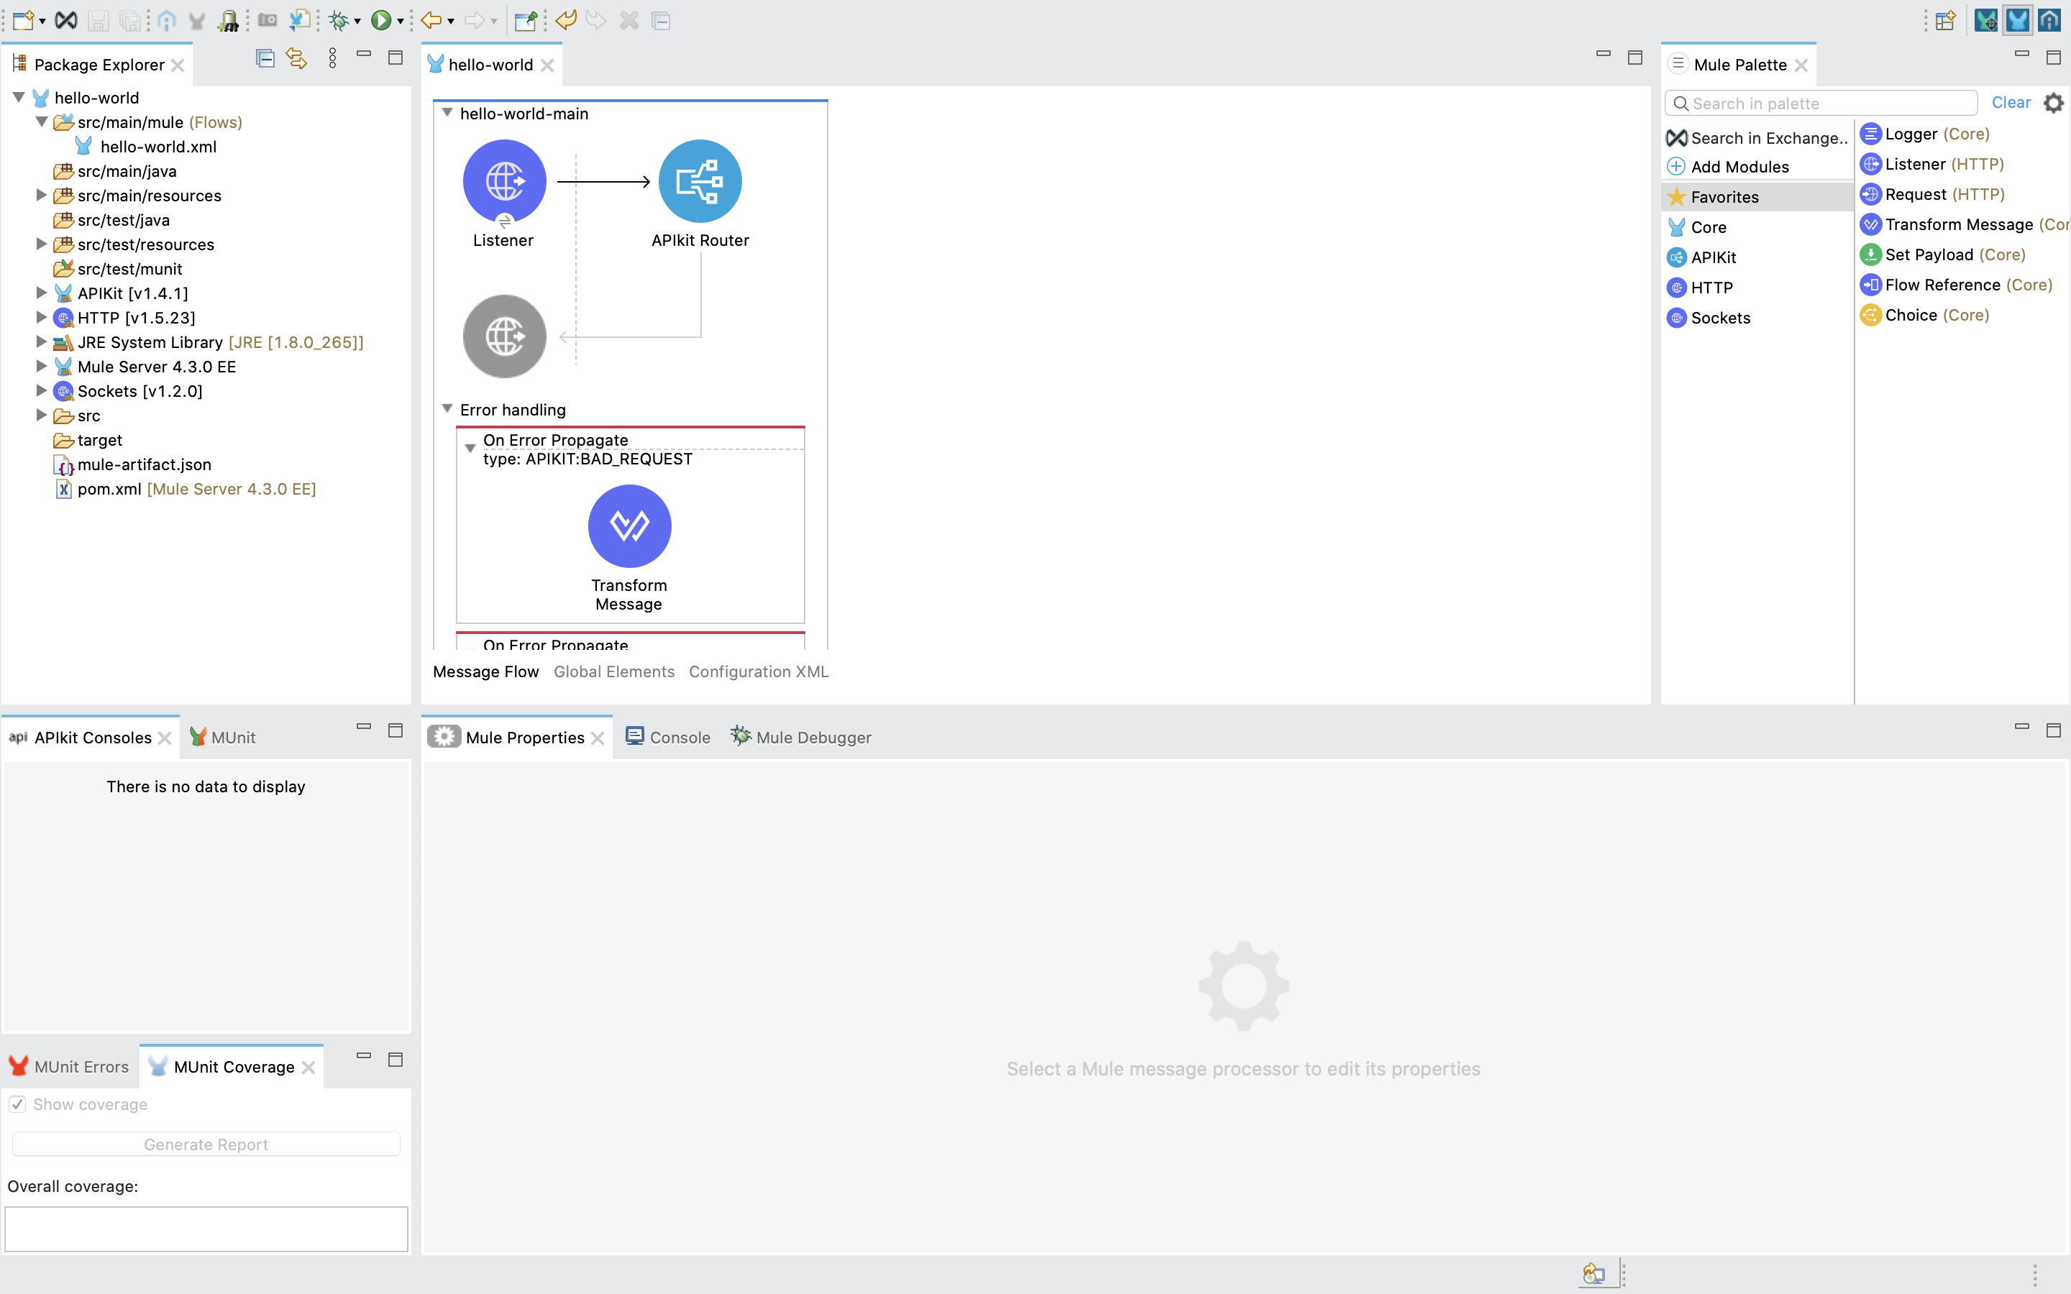Switch to the Configuration XML tab
The image size is (2071, 1294).
point(758,672)
